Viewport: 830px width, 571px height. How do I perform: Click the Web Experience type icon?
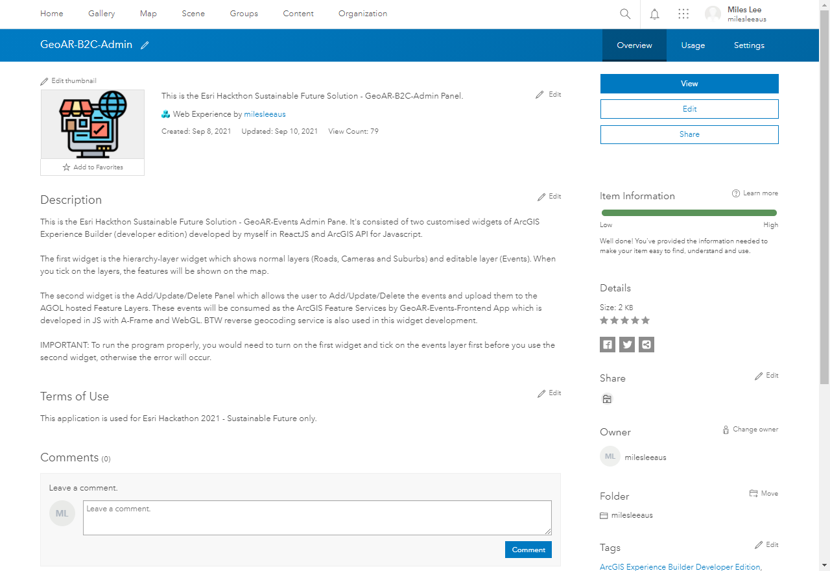click(x=166, y=114)
